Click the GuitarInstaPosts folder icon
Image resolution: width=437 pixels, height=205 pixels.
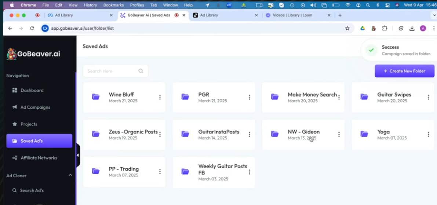[x=185, y=134]
